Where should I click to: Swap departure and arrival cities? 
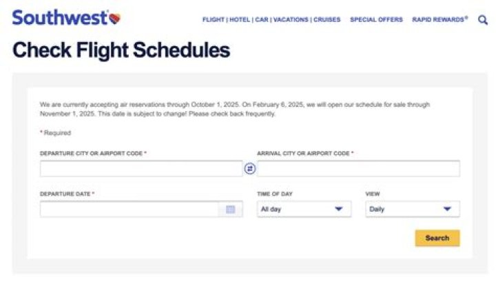coord(250,168)
